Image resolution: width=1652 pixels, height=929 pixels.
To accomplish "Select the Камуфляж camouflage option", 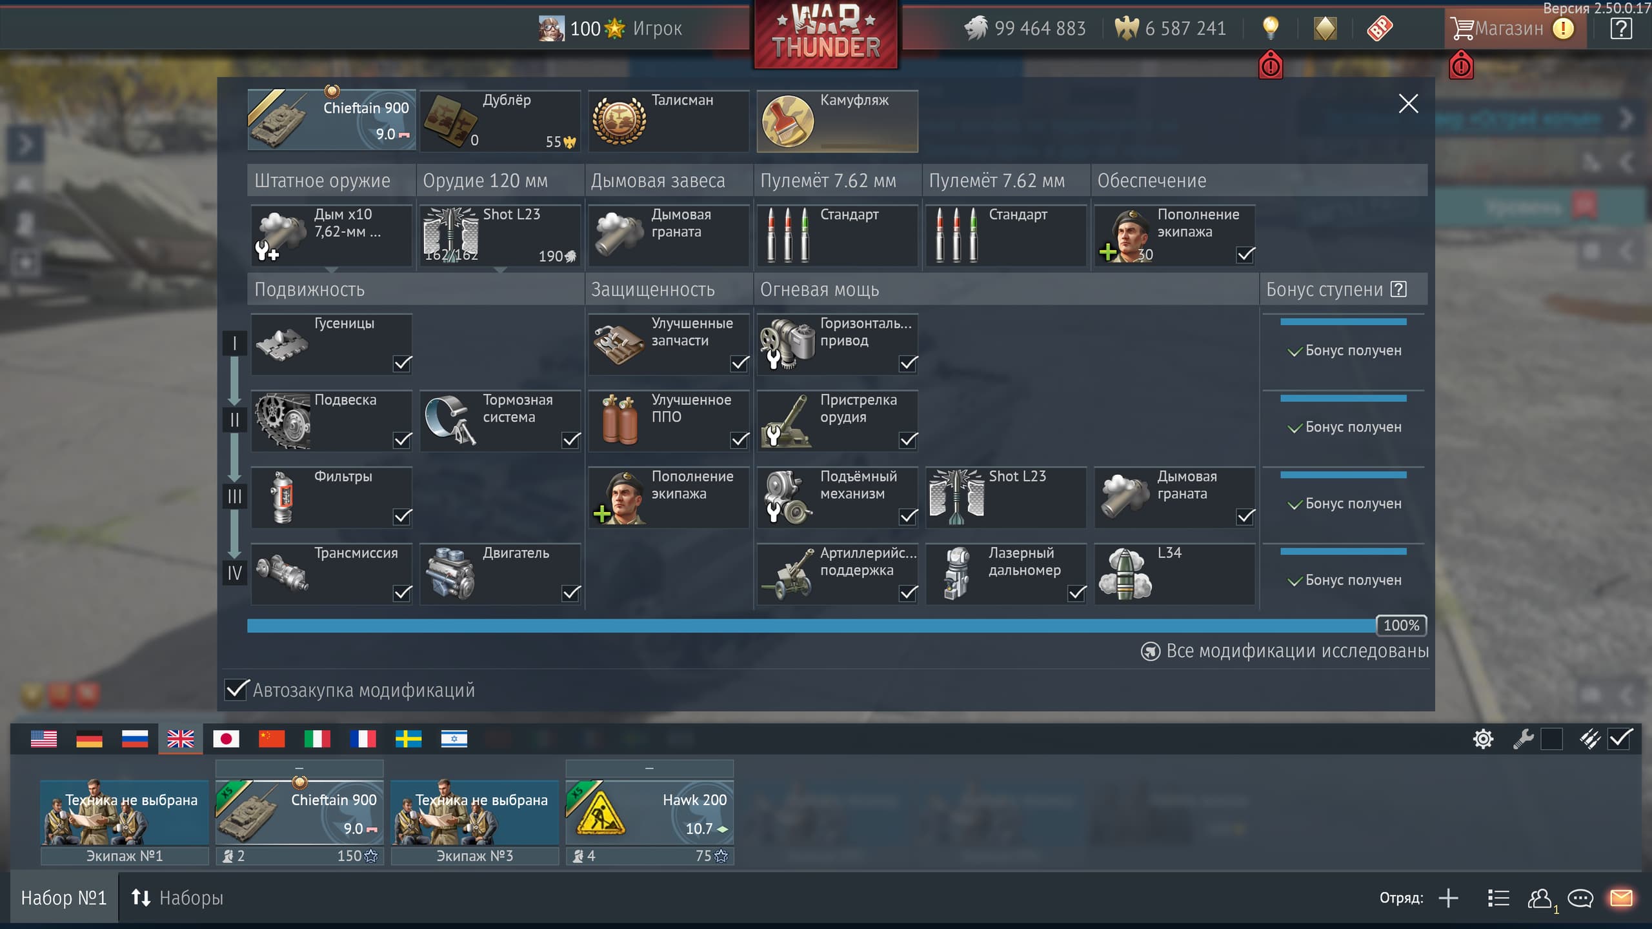I will (837, 121).
